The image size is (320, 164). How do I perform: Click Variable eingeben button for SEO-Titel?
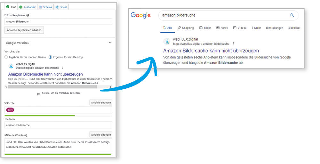coord(101,102)
